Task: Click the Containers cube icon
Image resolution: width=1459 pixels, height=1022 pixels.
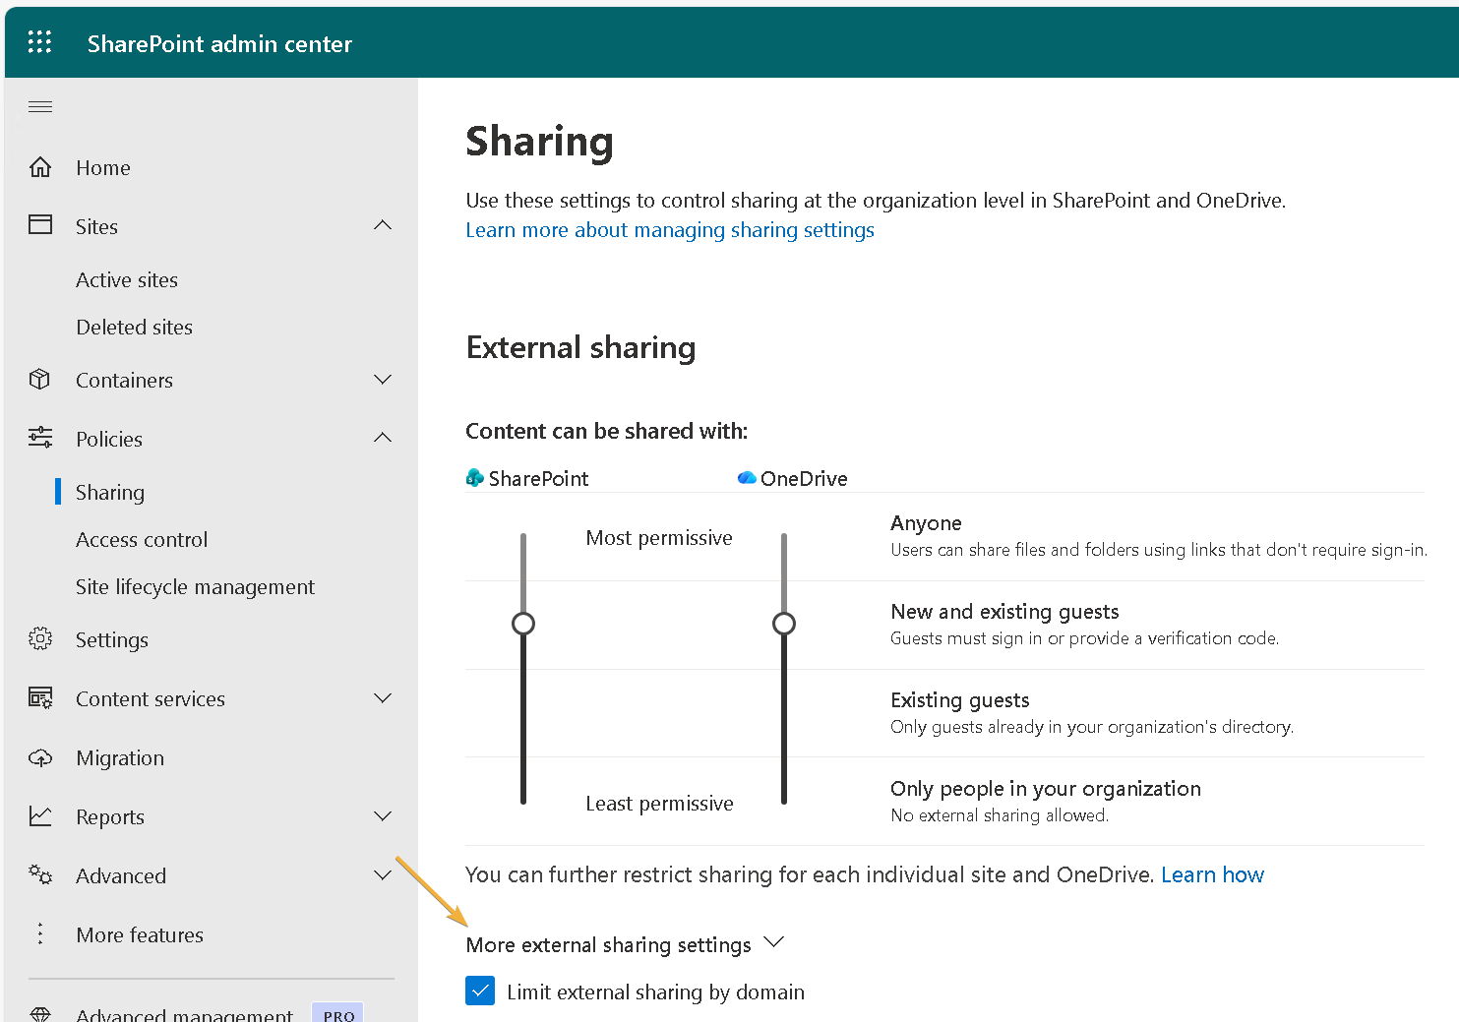Action: pos(40,380)
